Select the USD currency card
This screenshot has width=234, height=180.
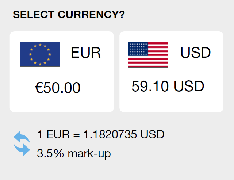[171, 72]
